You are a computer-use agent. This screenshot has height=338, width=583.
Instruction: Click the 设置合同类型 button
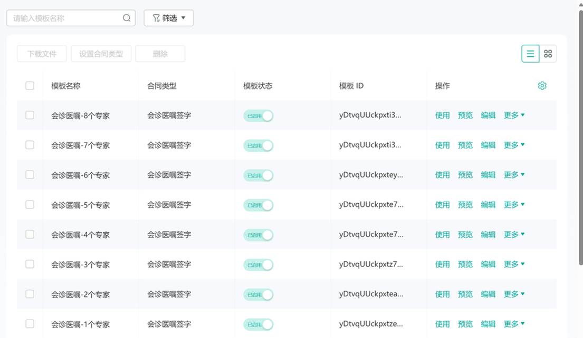click(101, 54)
